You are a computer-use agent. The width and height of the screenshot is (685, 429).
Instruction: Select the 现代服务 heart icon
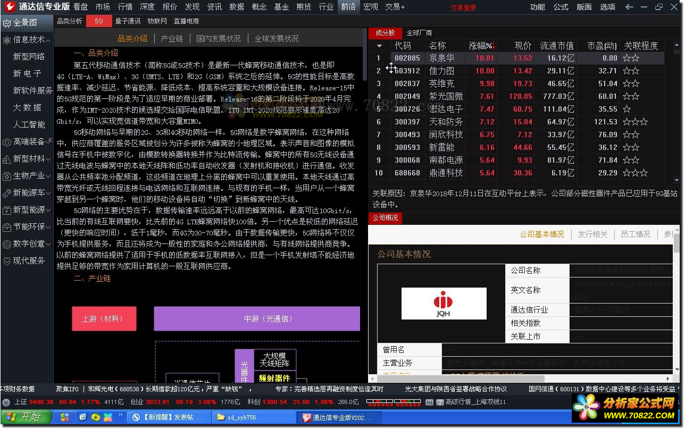(7, 261)
